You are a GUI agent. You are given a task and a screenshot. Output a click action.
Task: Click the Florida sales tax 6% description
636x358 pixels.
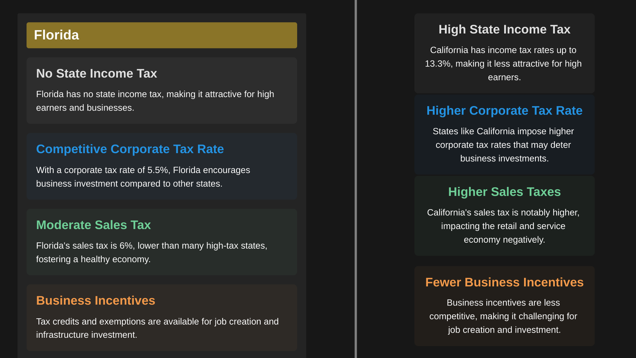coord(151,253)
